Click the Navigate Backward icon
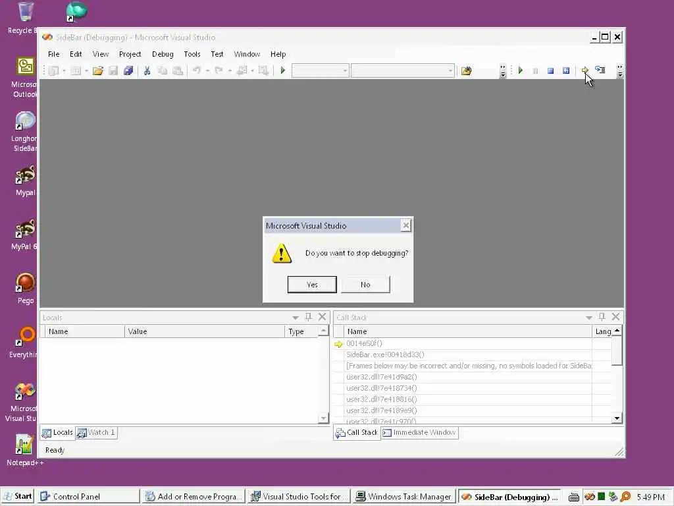 click(x=242, y=70)
